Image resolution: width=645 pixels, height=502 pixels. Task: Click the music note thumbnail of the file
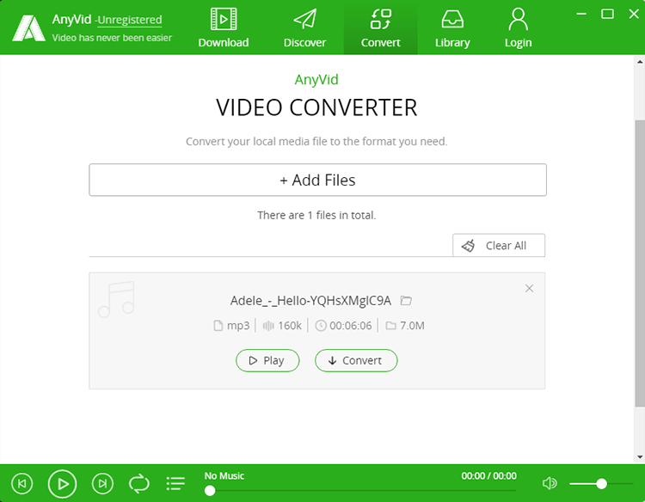tap(116, 299)
